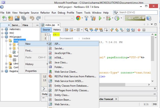160x108 pixels.
Task: Click the Shift Line Right icon
Action: pyautogui.click(x=133, y=30)
